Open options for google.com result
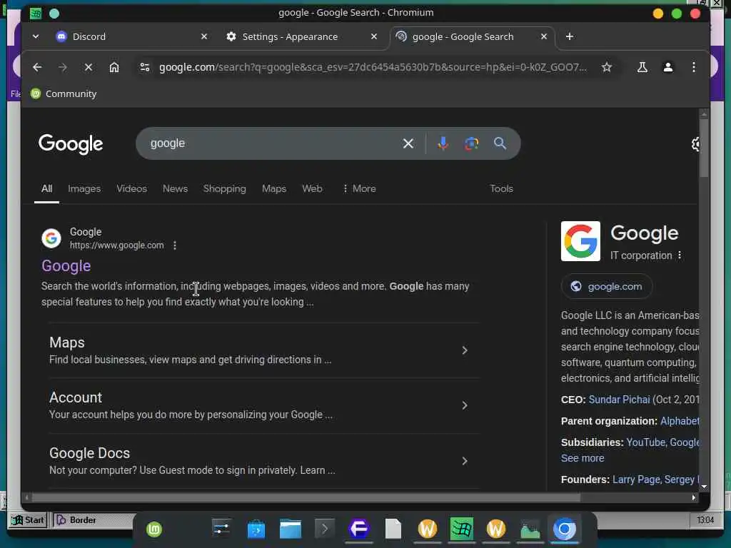 coord(174,245)
